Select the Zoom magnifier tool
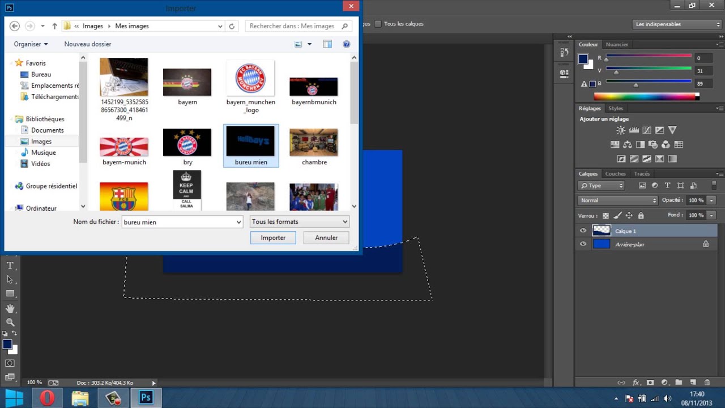 point(10,322)
